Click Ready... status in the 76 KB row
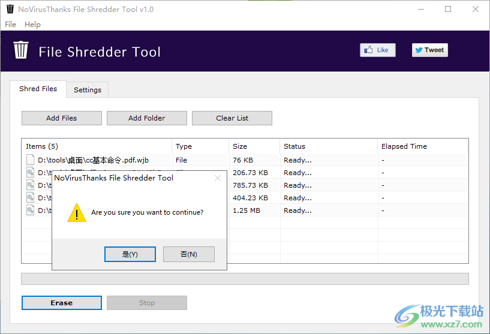Screen dimensions: 490x334 pos(297,160)
